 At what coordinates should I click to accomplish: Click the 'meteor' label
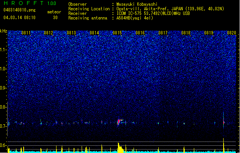[54, 12]
